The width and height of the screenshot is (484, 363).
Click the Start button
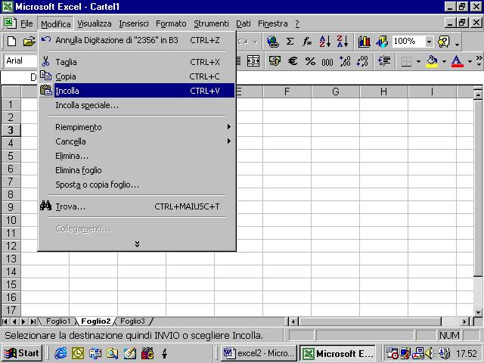(22, 353)
